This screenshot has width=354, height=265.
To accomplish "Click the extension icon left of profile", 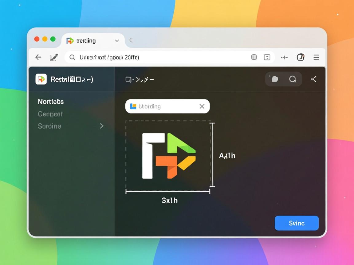I will coord(284,57).
